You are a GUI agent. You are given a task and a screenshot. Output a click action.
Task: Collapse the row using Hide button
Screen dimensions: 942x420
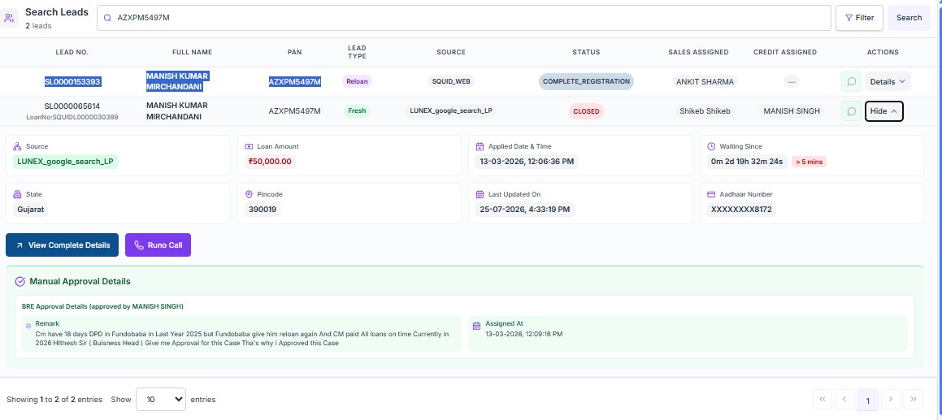[x=884, y=111]
